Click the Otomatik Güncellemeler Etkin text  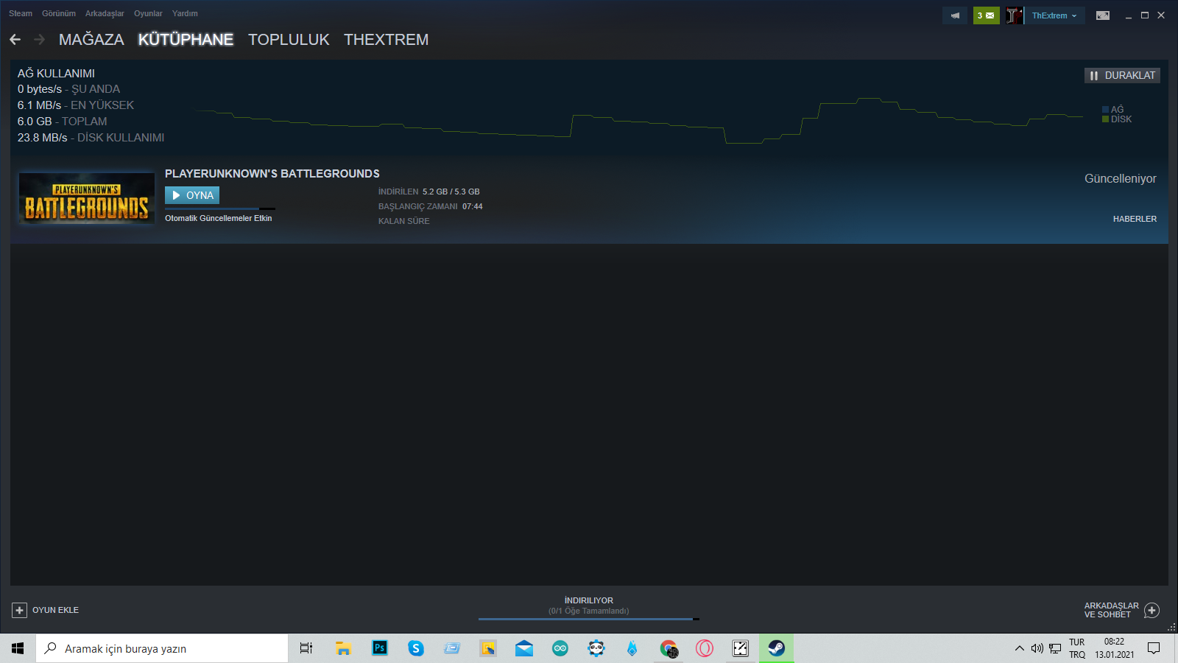[219, 218]
